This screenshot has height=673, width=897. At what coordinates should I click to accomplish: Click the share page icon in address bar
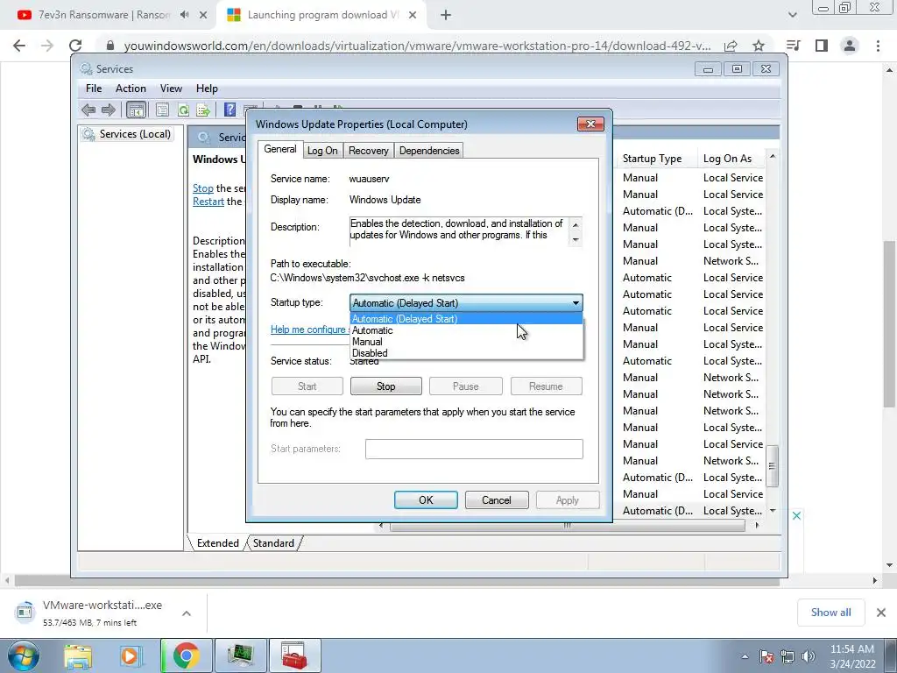(x=730, y=46)
